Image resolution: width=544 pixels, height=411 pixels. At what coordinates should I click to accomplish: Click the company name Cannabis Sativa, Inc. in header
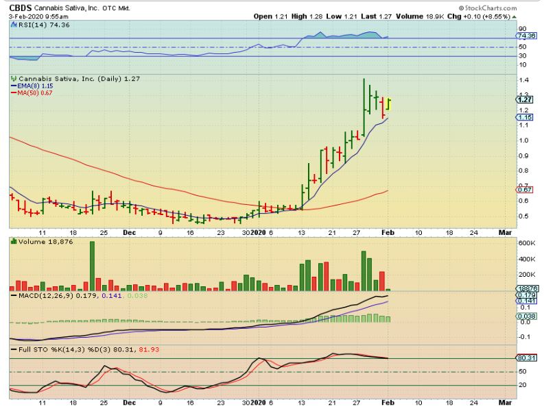coord(67,8)
